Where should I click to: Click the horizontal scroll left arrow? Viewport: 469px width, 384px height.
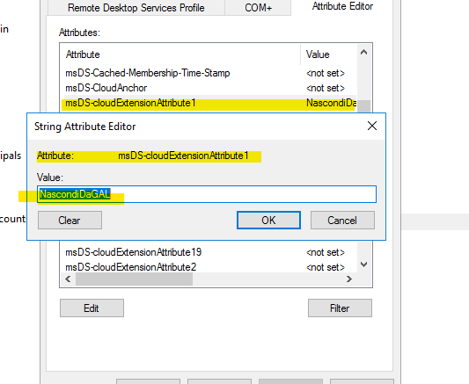coord(69,279)
